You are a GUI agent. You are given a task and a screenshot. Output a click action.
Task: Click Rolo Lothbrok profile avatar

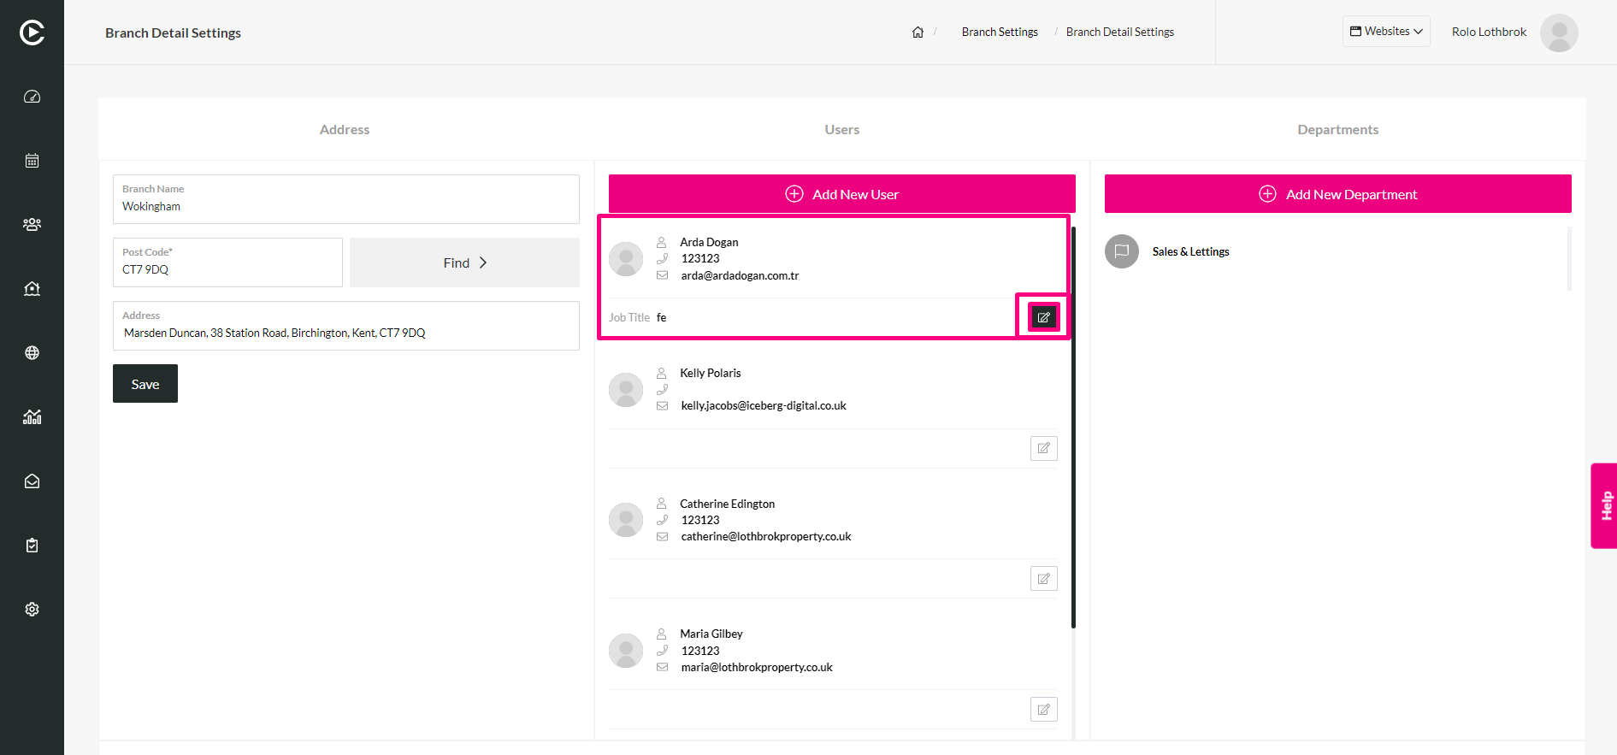1559,32
